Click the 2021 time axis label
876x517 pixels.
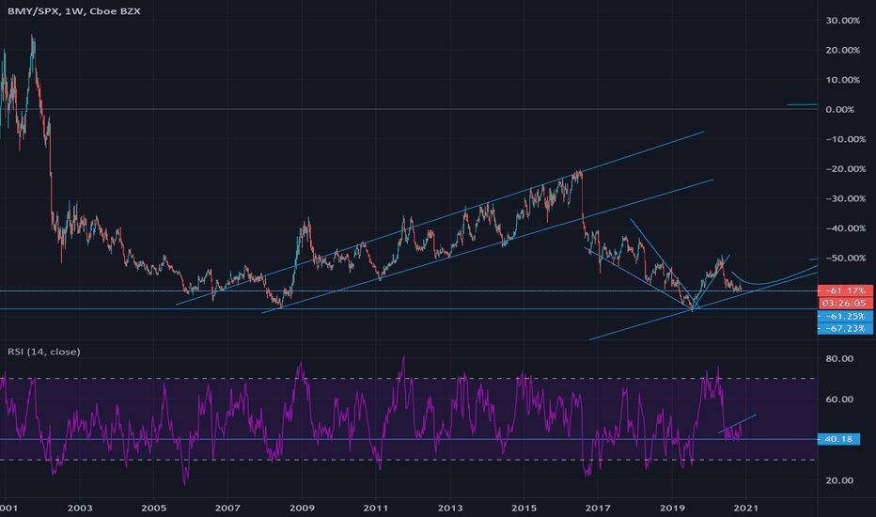click(746, 508)
